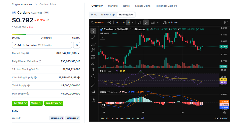242x123 pixels.
Task: Show Total Supply info icon
Action: tap(29, 86)
